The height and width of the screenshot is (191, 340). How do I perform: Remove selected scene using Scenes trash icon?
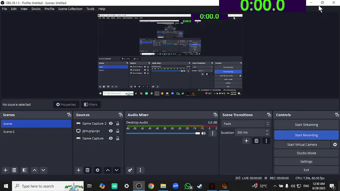(x=14, y=170)
